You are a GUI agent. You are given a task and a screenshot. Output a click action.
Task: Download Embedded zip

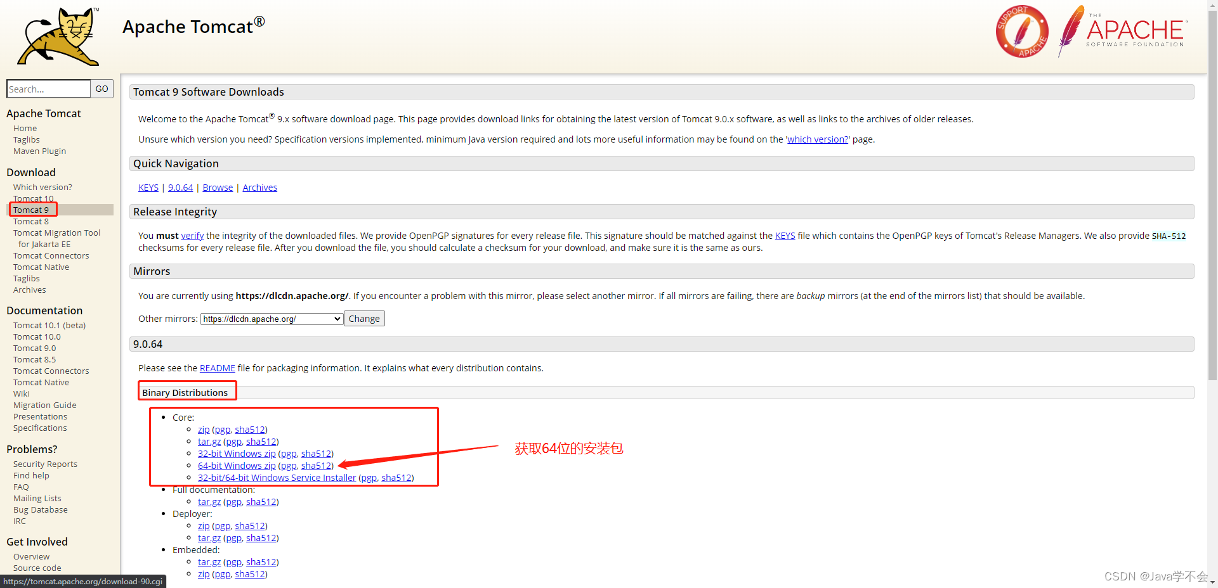[204, 574]
